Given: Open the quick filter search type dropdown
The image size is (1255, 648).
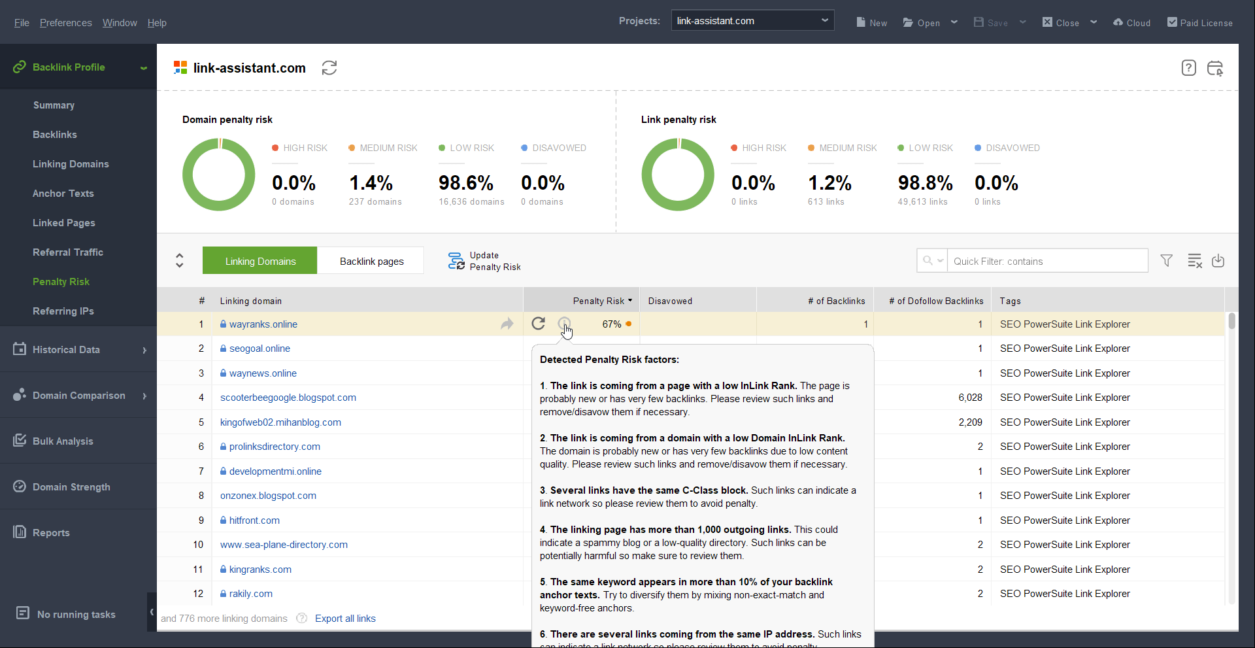Looking at the screenshot, I should [x=932, y=261].
